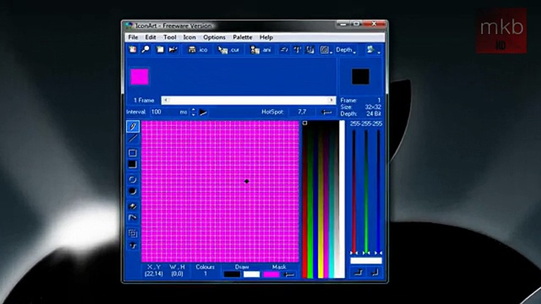The height and width of the screenshot is (304, 541).
Task: Select the Pencil drawing tool
Action: pyautogui.click(x=133, y=126)
